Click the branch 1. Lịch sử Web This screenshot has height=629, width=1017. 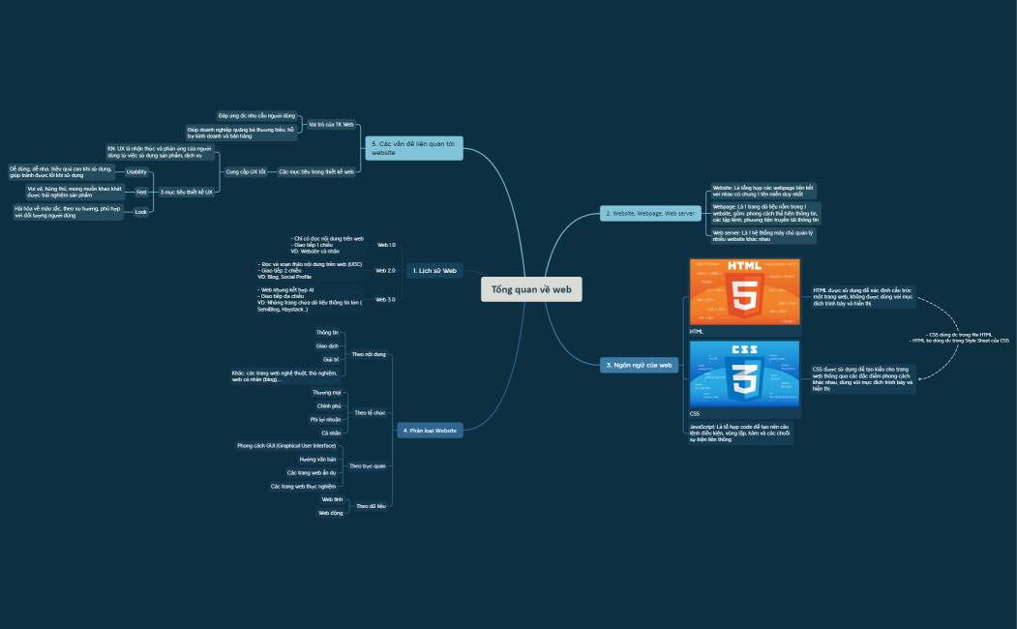[x=434, y=271]
